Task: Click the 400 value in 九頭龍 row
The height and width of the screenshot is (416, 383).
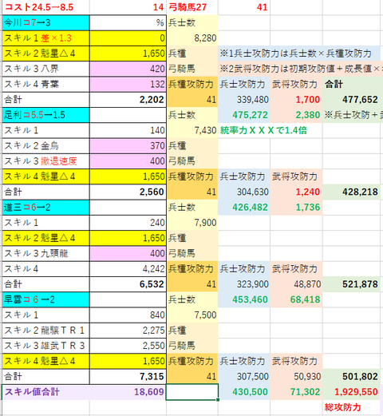Action: click(x=128, y=254)
